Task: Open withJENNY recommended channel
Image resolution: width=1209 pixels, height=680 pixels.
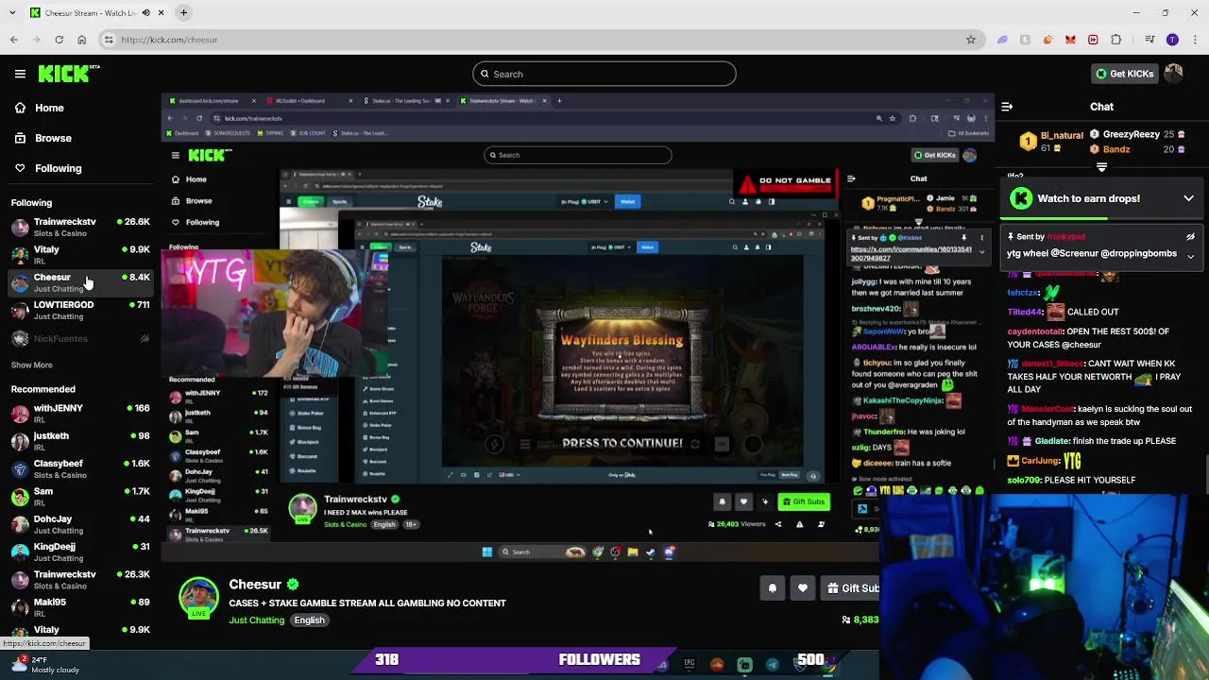Action: tap(80, 413)
